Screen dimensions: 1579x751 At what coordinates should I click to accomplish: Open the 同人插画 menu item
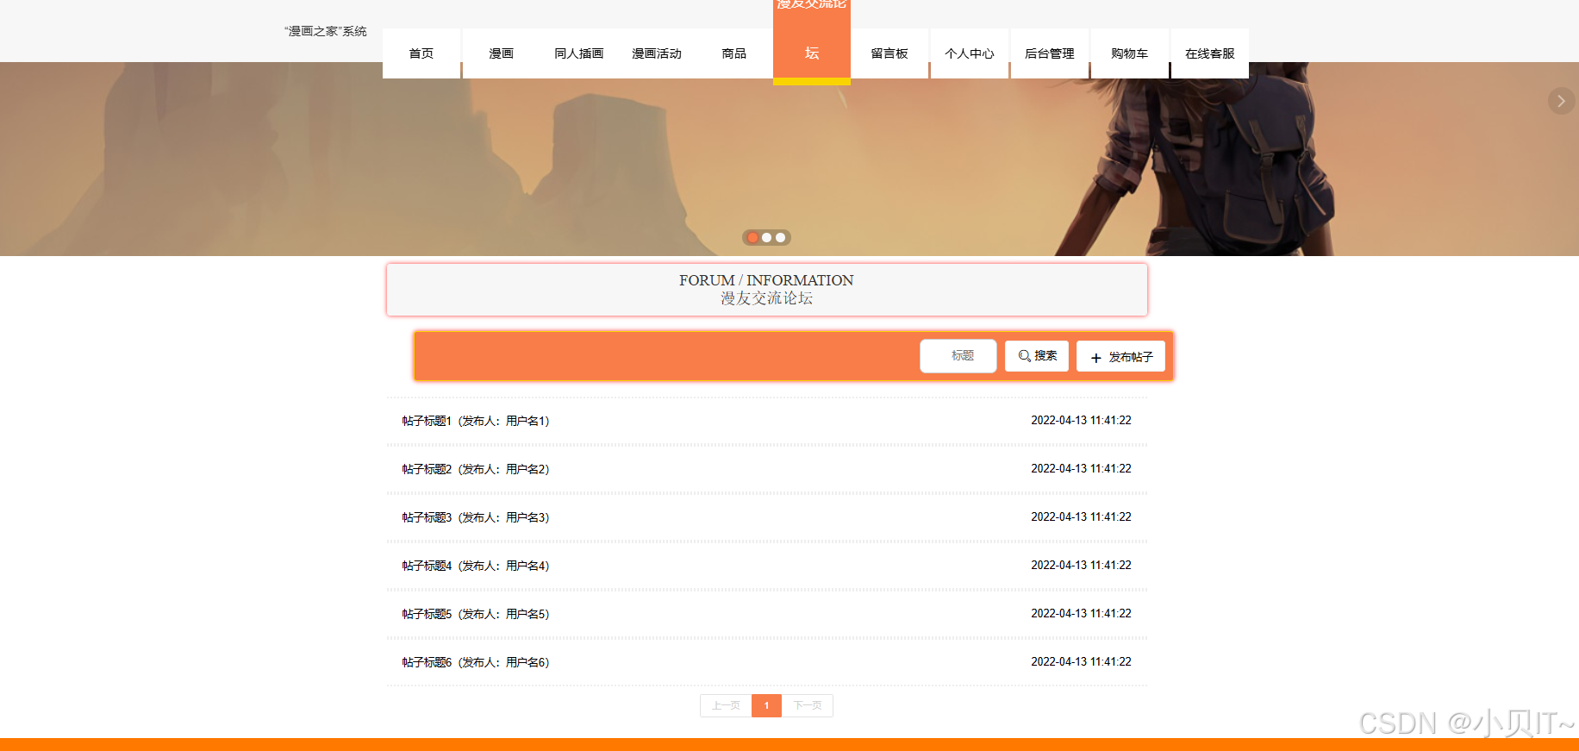tap(579, 53)
